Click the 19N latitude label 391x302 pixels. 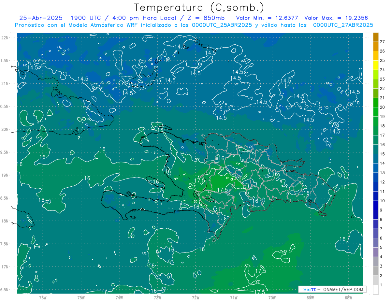pos(5,175)
